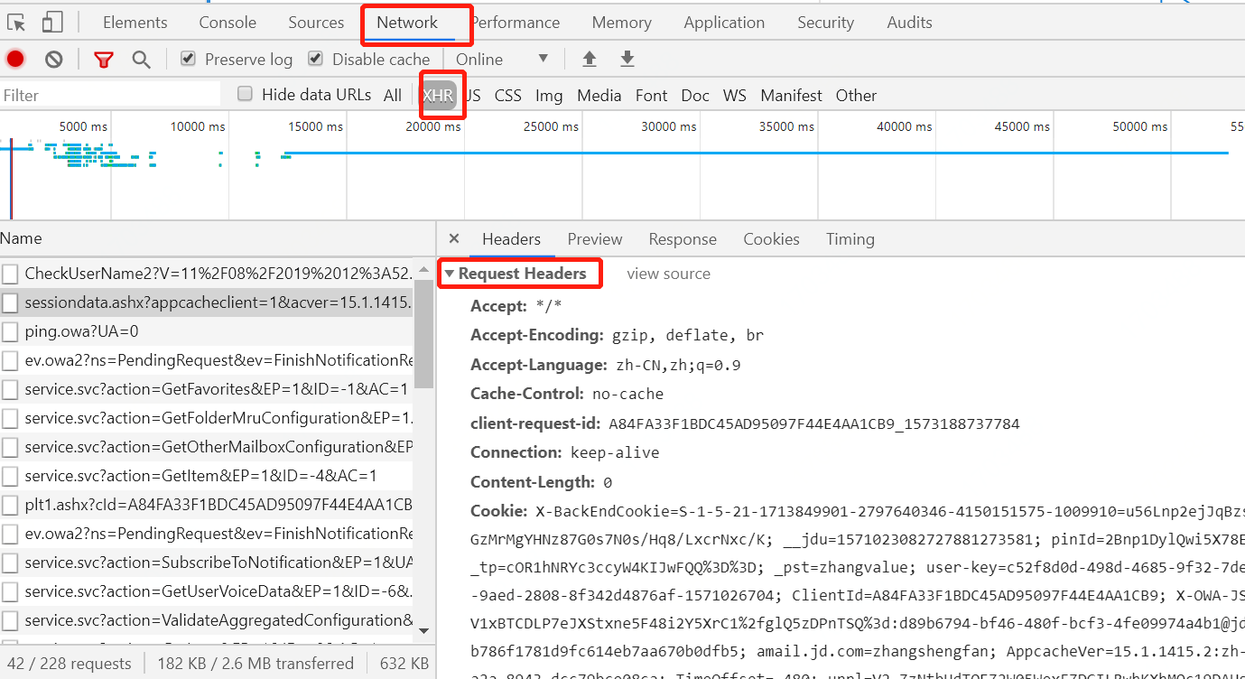Open the Memory panel tab
This screenshot has width=1245, height=679.
[622, 23]
